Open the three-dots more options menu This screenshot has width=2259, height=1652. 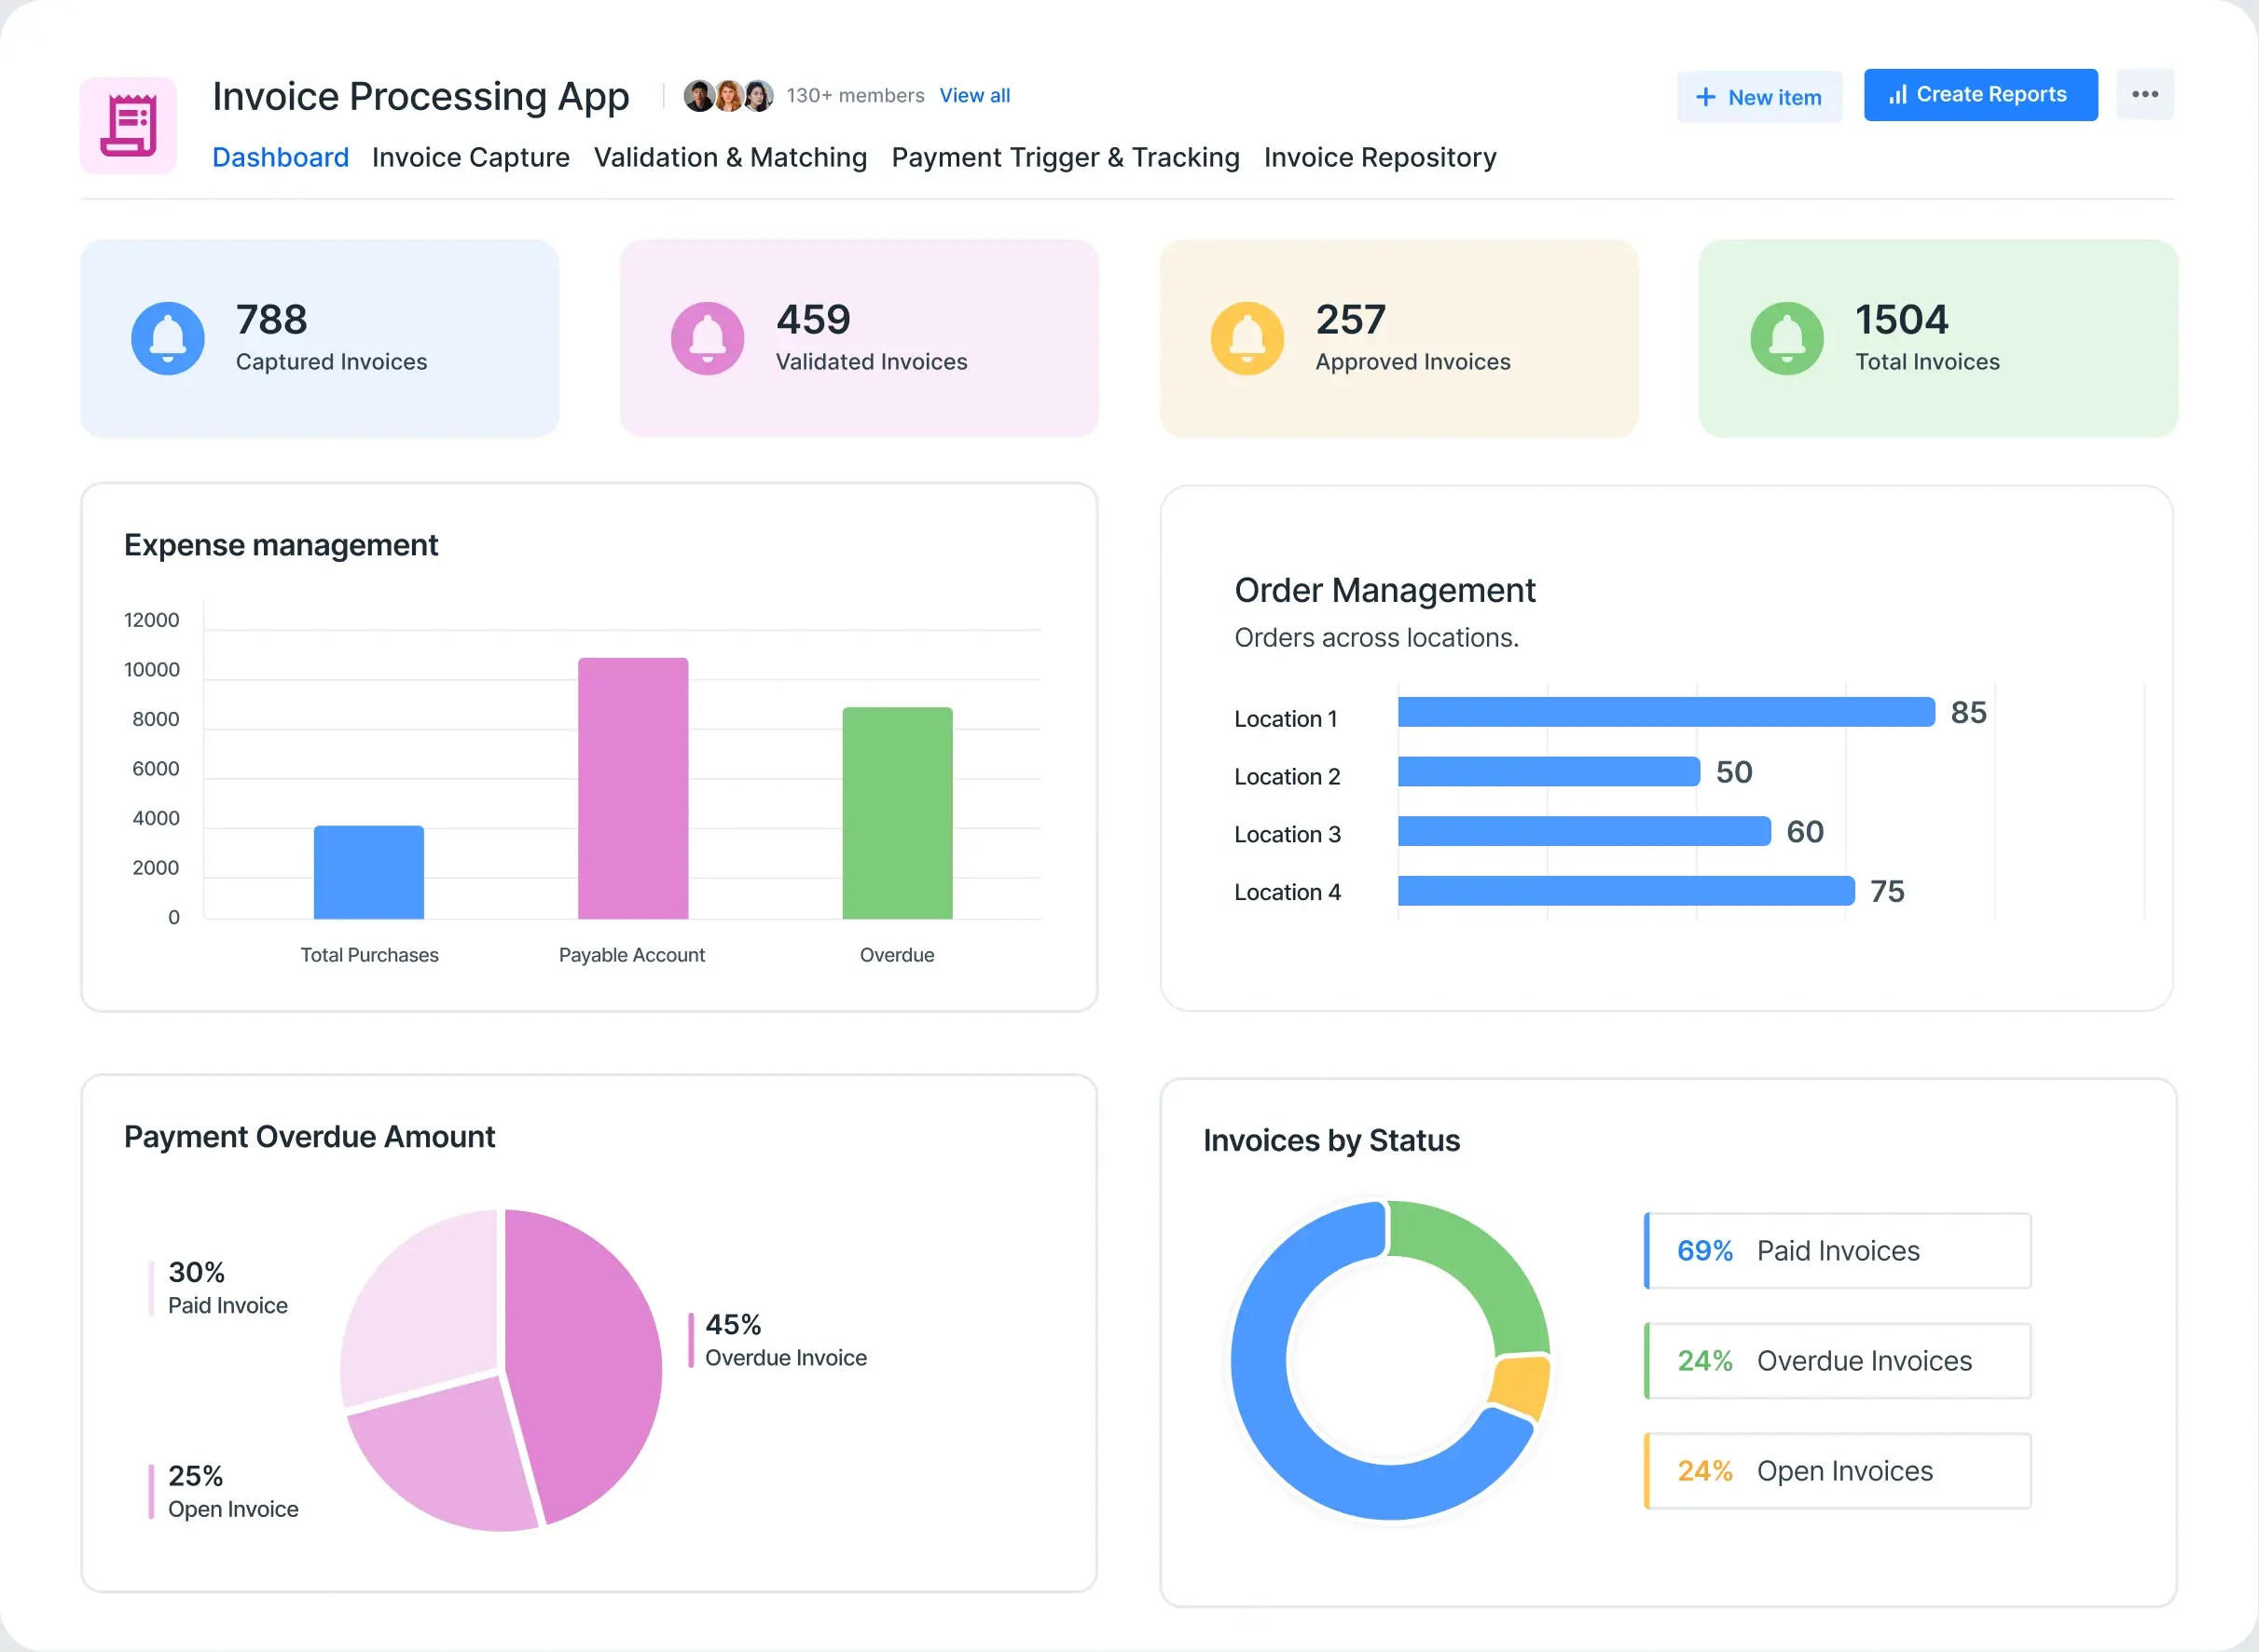2144,95
